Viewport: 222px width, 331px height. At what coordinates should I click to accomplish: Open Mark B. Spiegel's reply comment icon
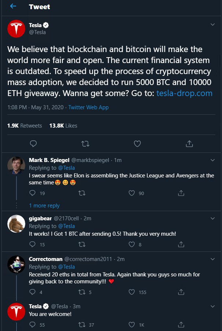[x=32, y=193]
